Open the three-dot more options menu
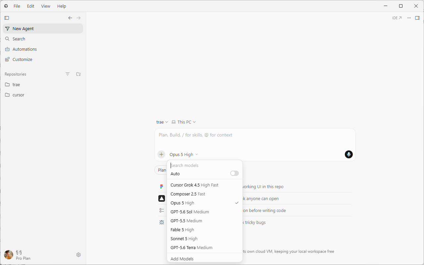Viewport: 424px width, 265px height. click(x=409, y=18)
